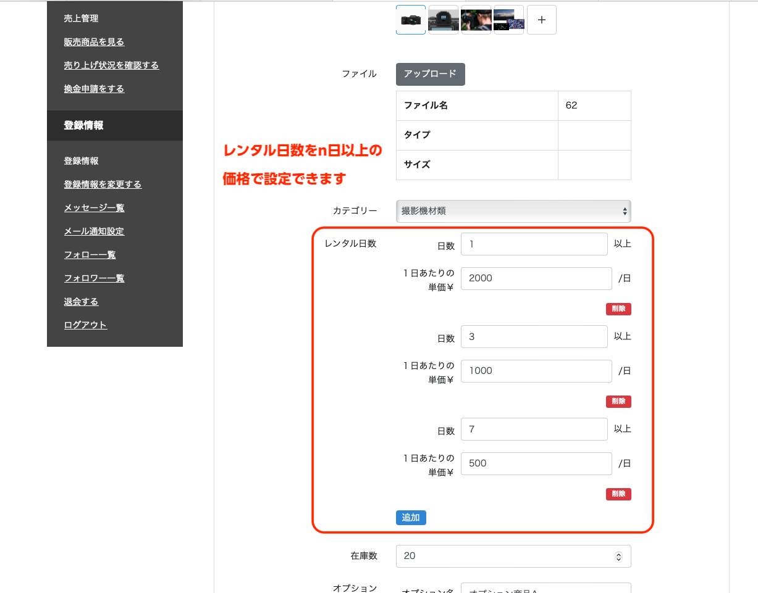Open 販売商品を見る in sidebar

click(94, 42)
